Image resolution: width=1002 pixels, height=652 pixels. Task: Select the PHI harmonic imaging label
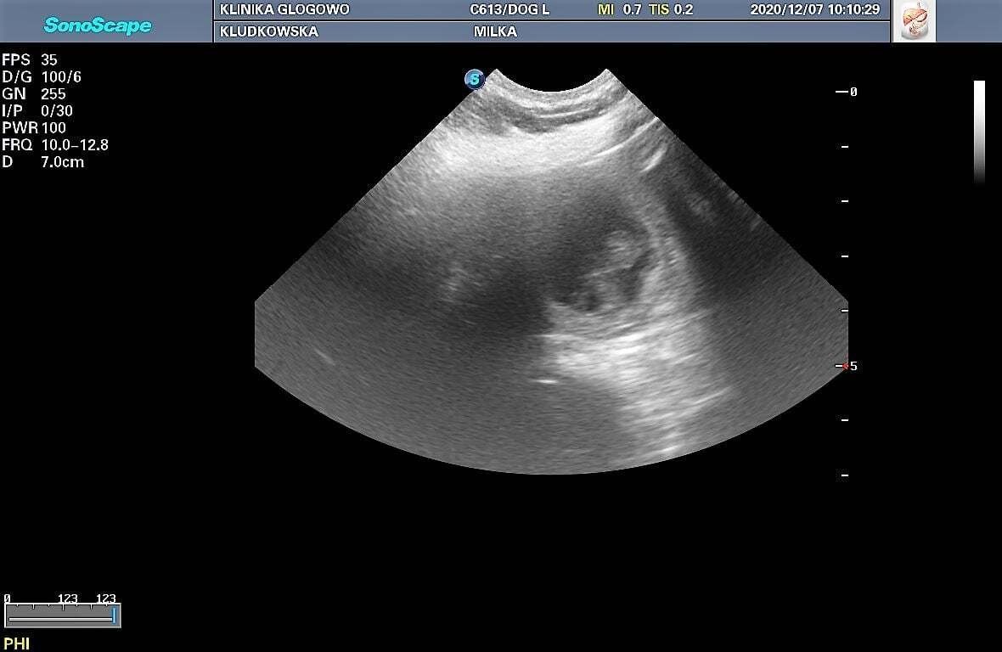pos(16,644)
